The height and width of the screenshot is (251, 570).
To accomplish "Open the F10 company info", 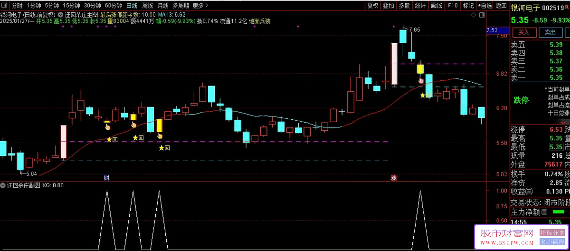I will tap(453, 6).
